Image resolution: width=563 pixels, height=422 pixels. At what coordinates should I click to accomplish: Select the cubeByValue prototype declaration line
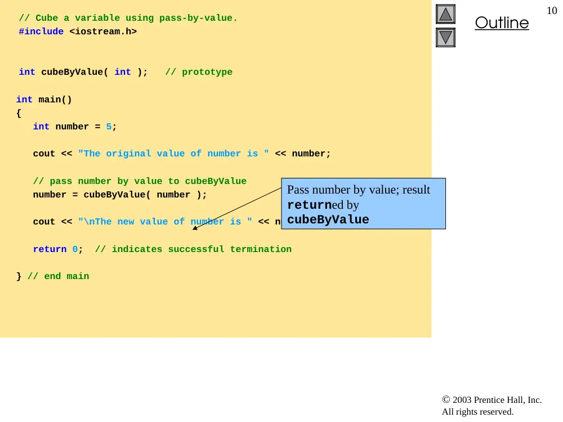coord(126,72)
